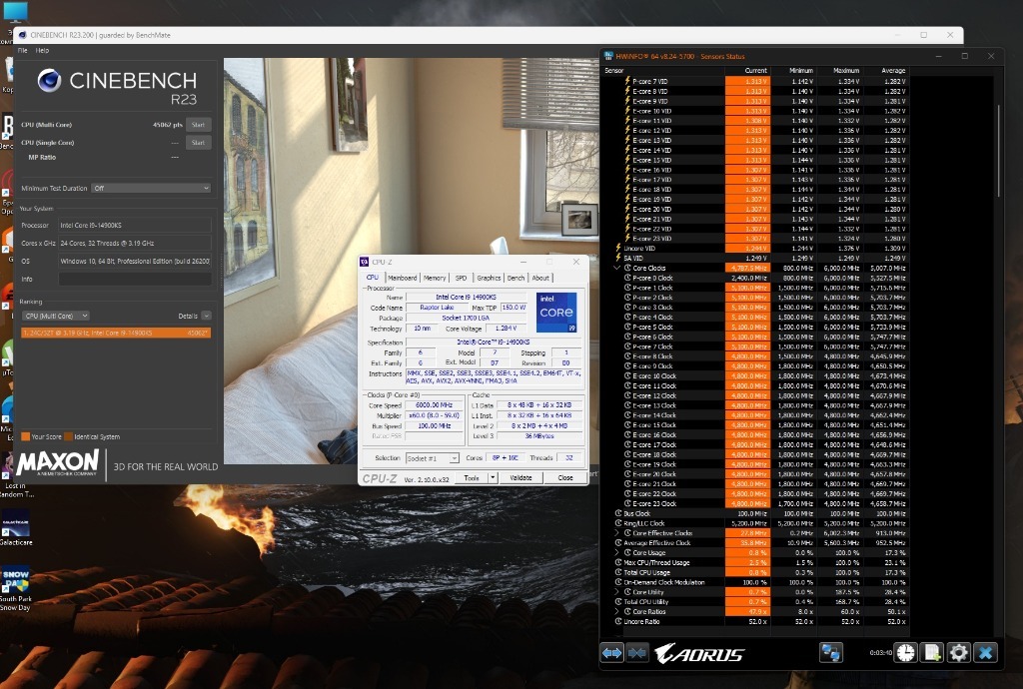The image size is (1023, 689).
Task: Expand the Core Ratios sensor group
Action: (617, 612)
